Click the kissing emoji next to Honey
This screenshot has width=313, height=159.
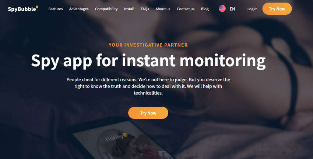pyautogui.click(x=125, y=135)
